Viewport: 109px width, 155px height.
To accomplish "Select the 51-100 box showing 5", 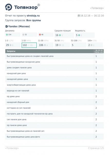I will click(79, 45).
